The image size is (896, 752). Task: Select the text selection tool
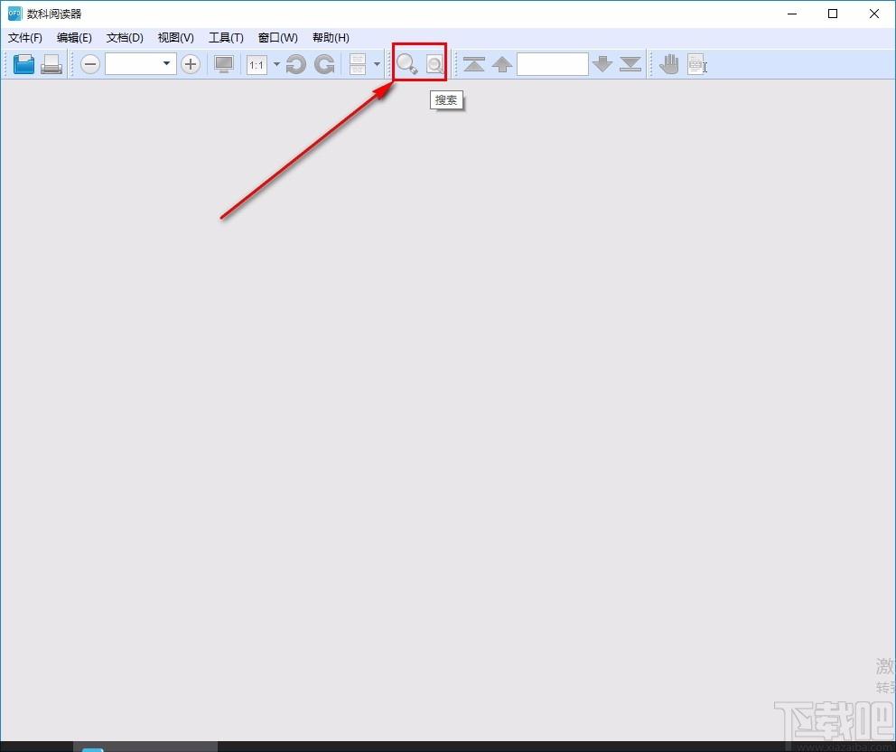[696, 64]
